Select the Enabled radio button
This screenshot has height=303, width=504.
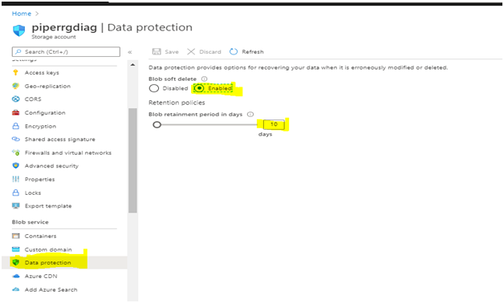(199, 88)
